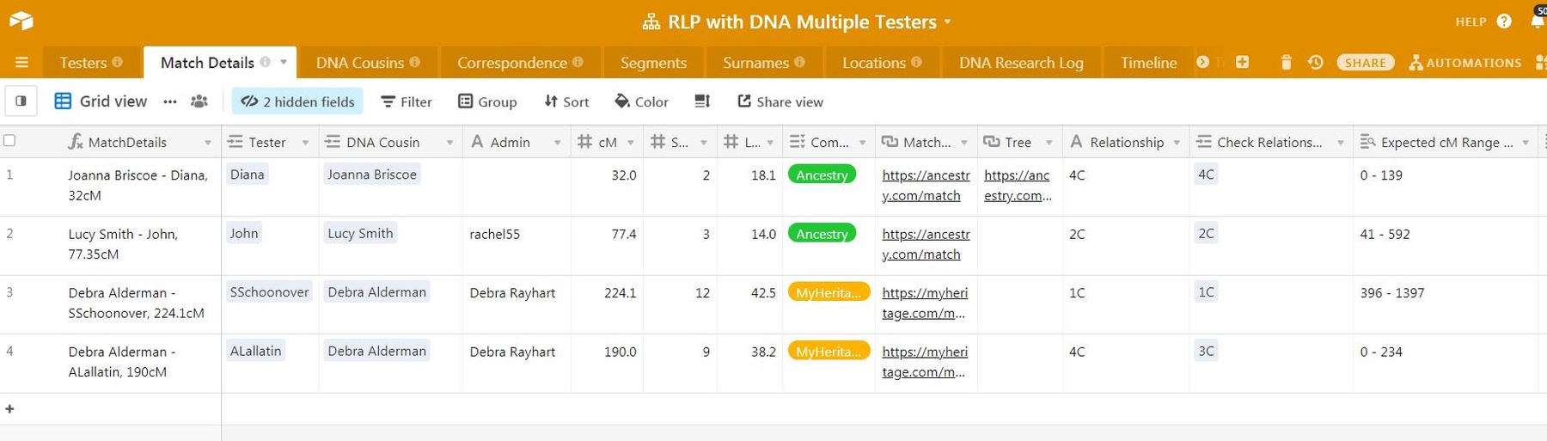The width and height of the screenshot is (1547, 441).
Task: Click the SHARE button
Action: (x=1365, y=63)
